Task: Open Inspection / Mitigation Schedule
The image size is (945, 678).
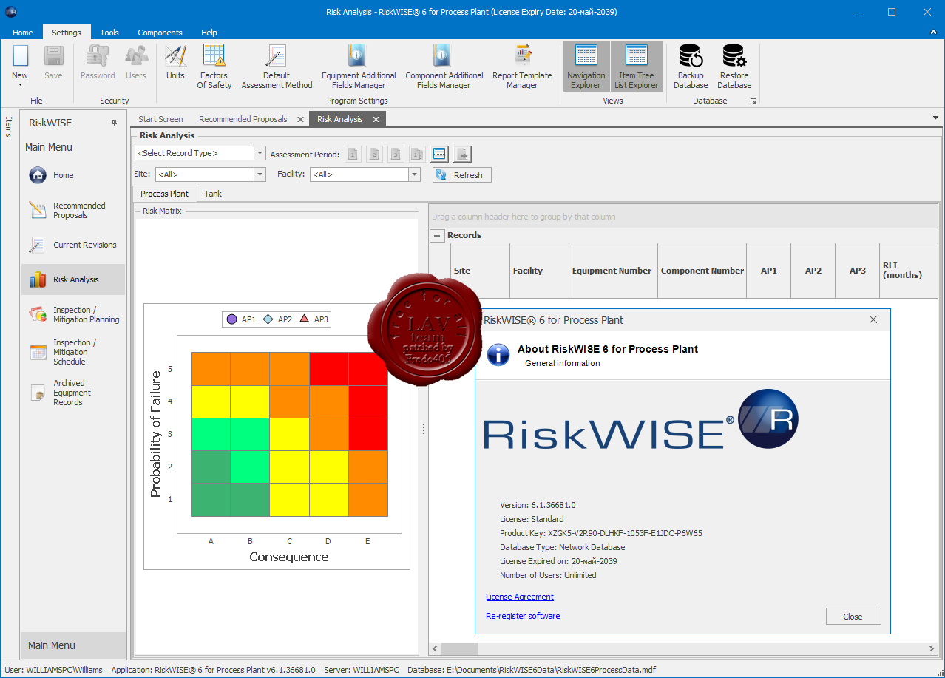Action: click(73, 352)
